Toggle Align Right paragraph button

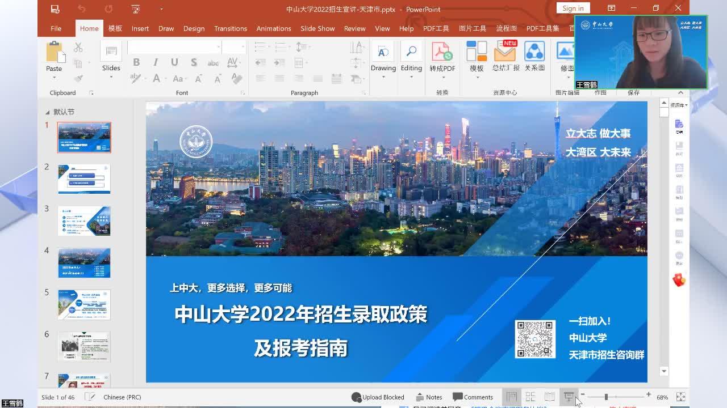tap(298, 79)
